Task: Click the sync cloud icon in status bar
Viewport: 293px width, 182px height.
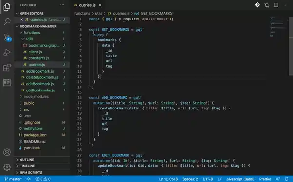Action: pos(29,179)
